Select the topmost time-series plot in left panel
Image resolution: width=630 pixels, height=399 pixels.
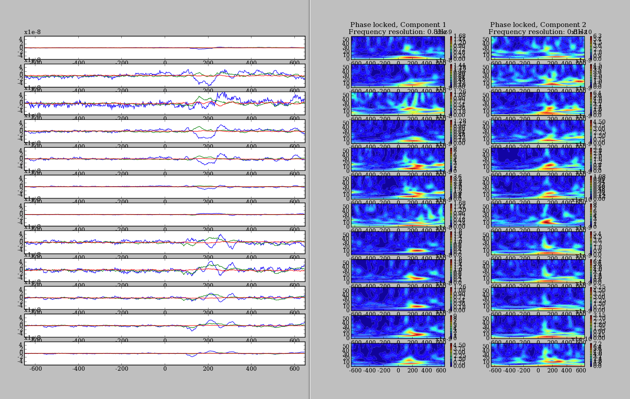(164, 47)
